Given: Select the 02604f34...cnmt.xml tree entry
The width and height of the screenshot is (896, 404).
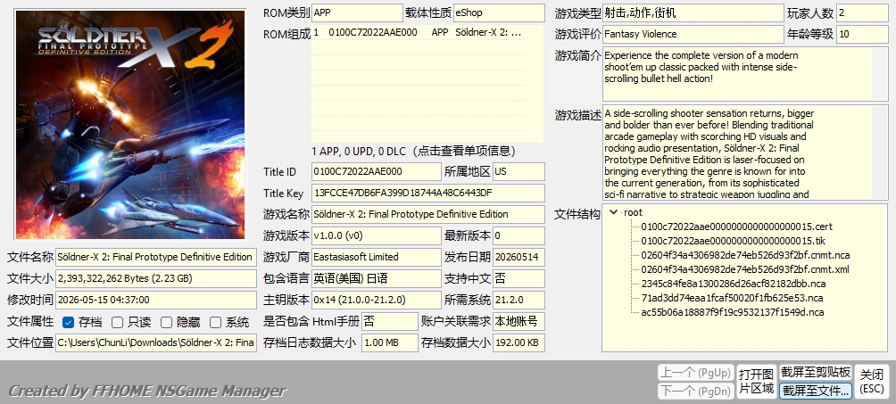Looking at the screenshot, I should coord(744,269).
